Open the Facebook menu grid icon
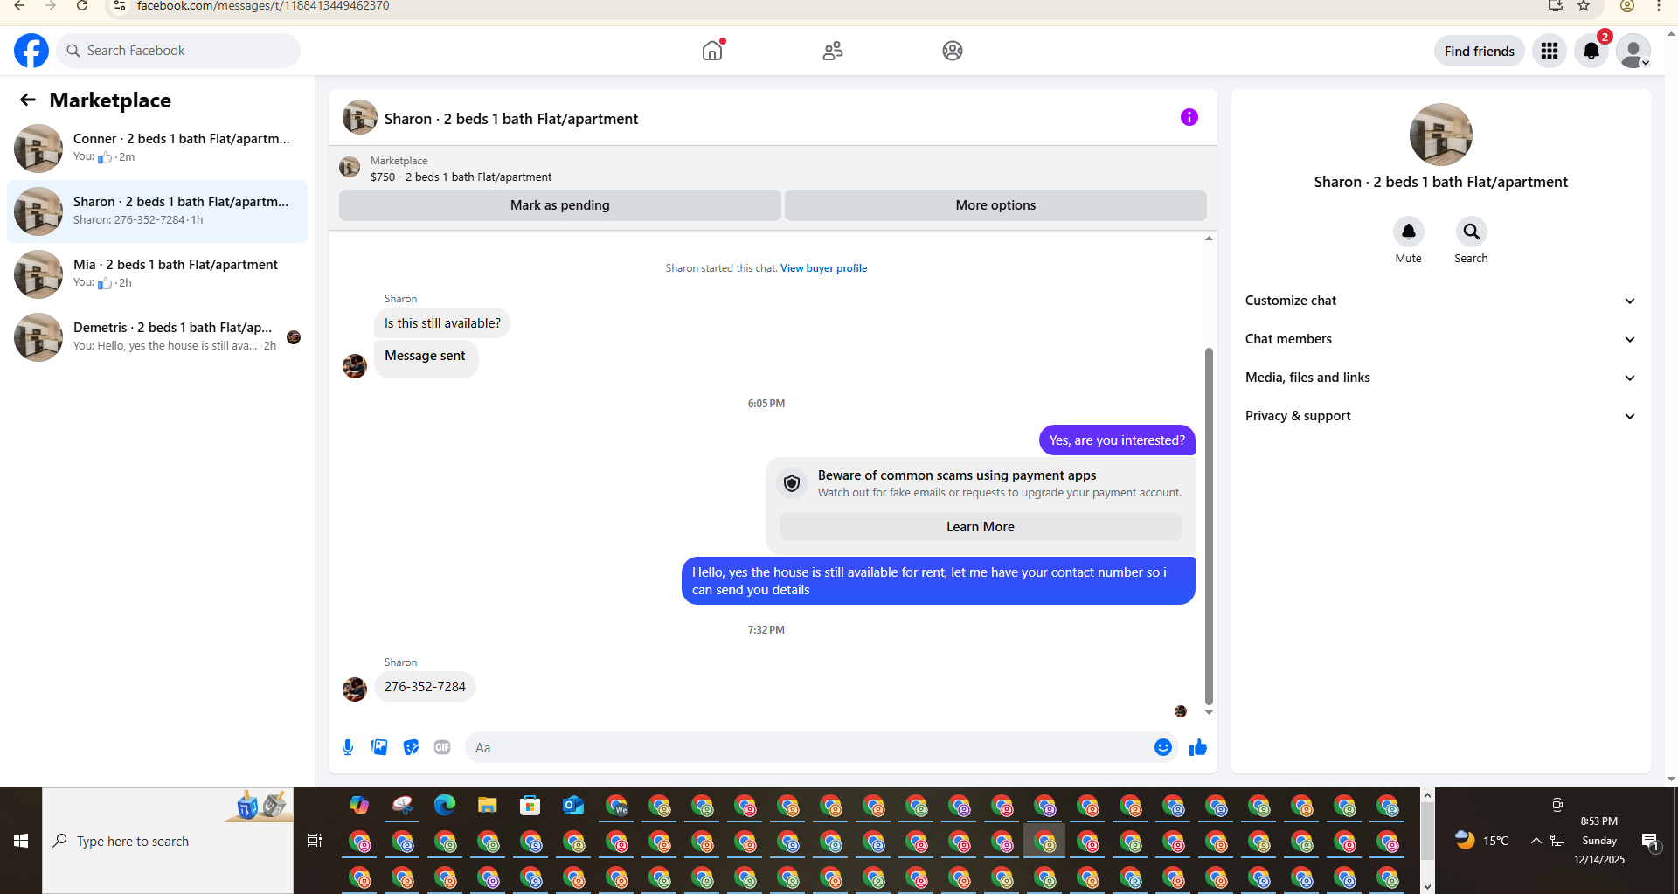 pos(1550,51)
